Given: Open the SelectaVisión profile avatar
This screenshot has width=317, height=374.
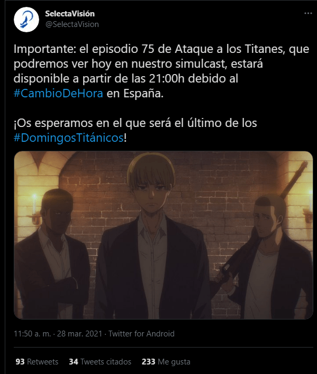Looking at the screenshot, I should [26, 20].
